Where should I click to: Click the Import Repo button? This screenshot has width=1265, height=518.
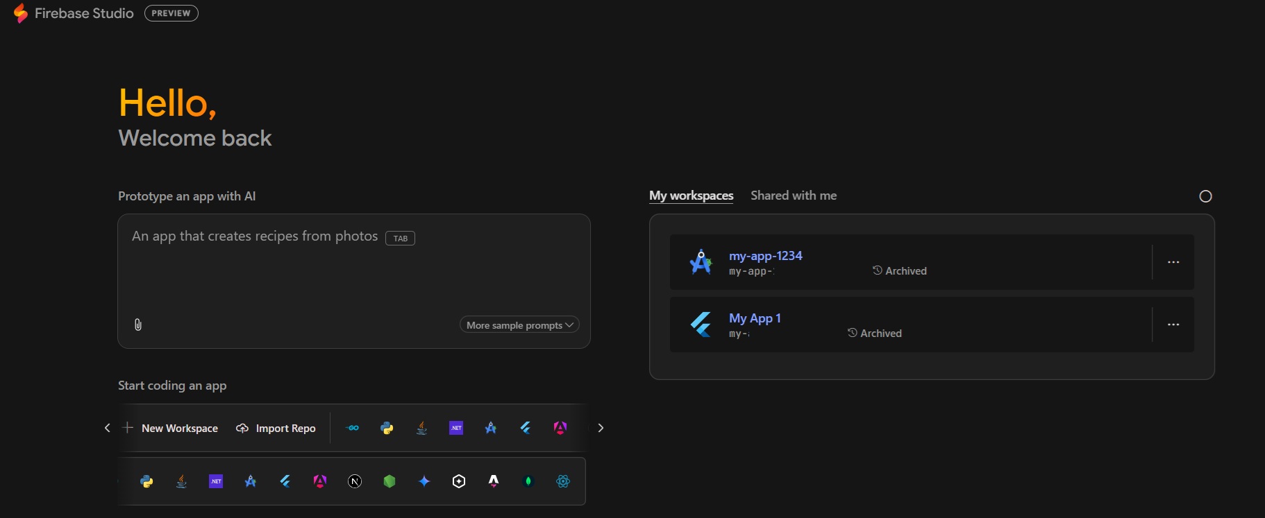(276, 428)
